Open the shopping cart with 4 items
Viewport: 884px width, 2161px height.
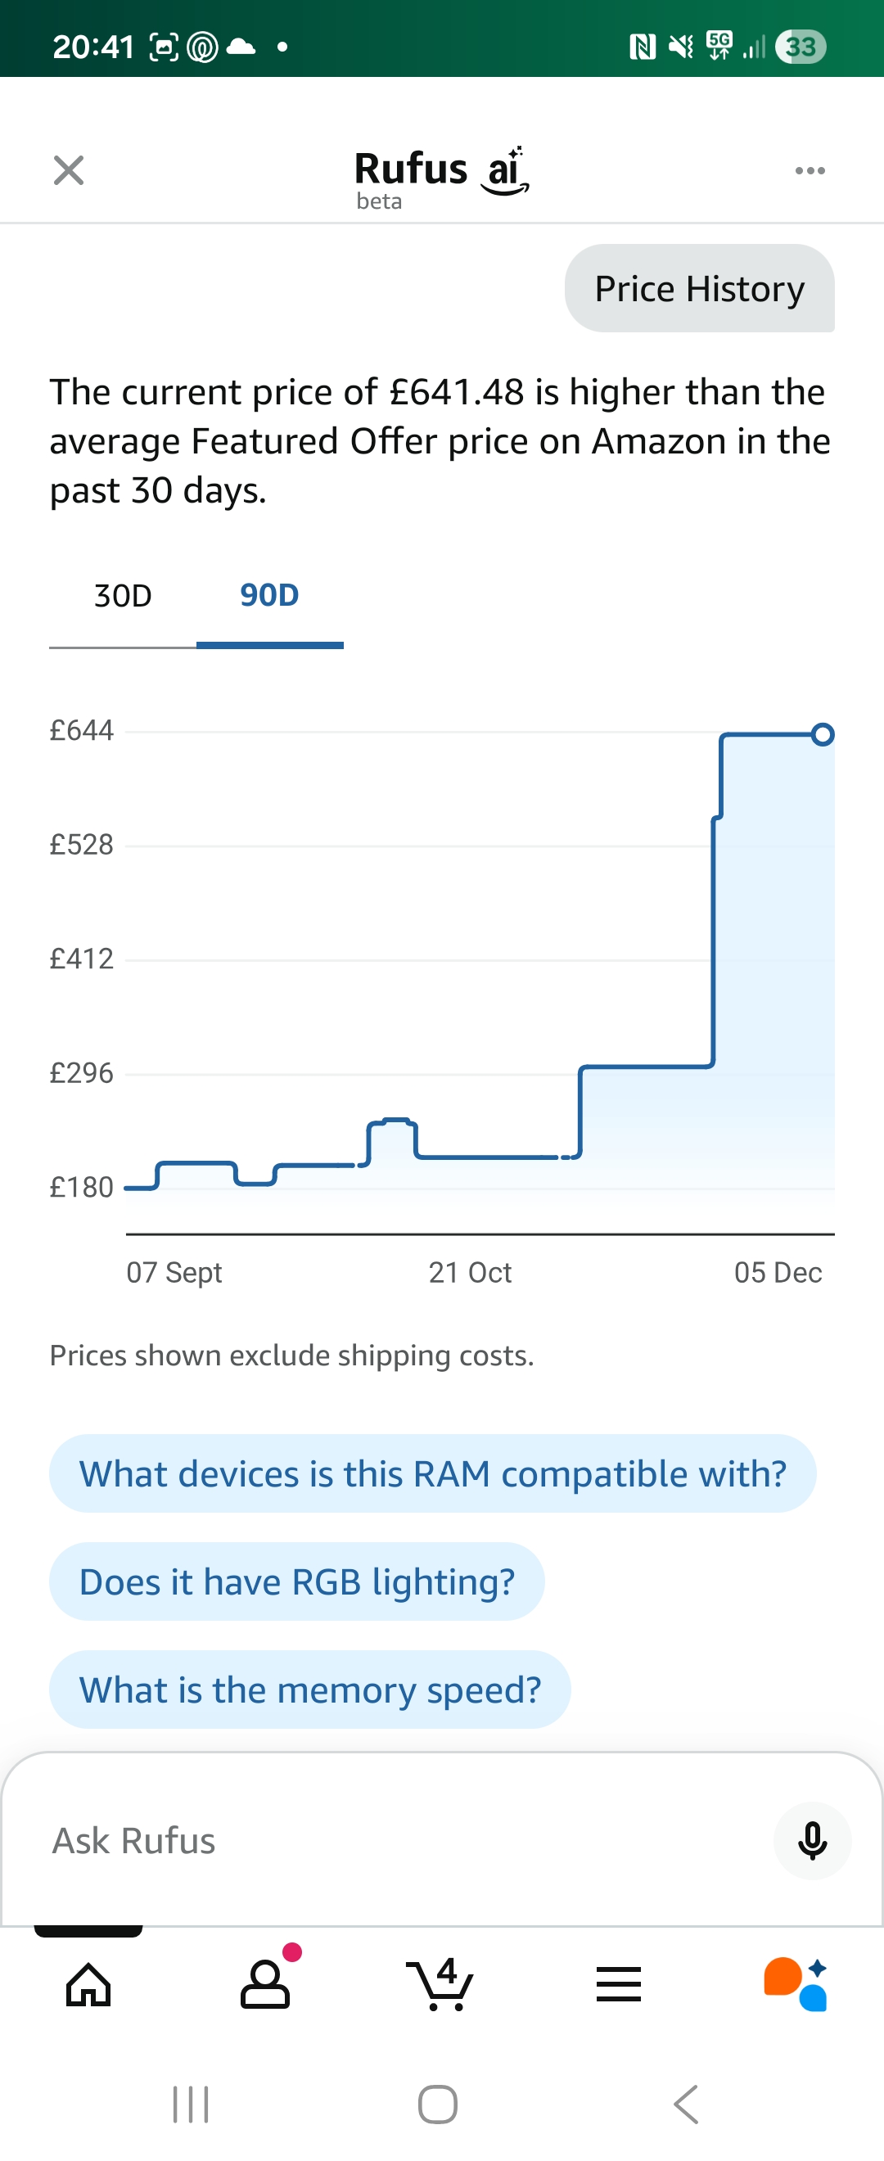click(x=440, y=1985)
